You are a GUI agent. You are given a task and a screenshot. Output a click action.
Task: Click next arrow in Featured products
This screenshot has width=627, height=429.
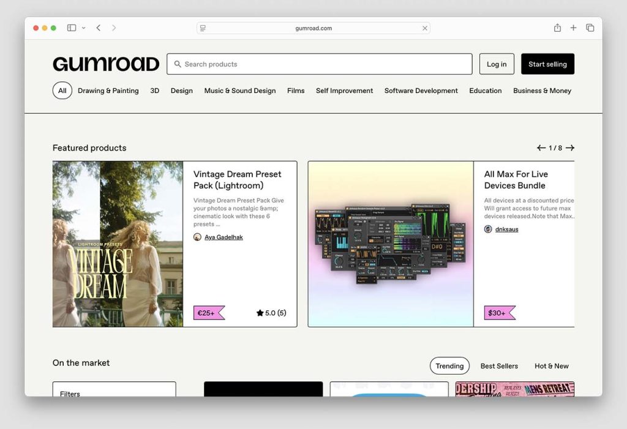pyautogui.click(x=570, y=148)
